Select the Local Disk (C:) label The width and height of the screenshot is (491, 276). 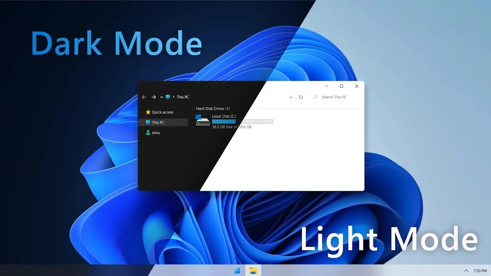click(224, 116)
